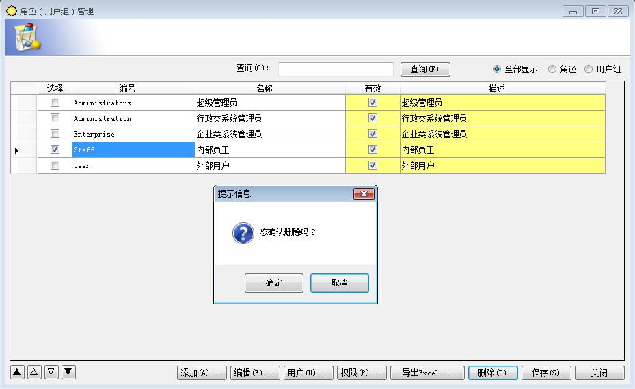Click 企业类系统管理员 in the yellow 描述 column
Viewport: 635px width, 389px height.
[x=502, y=134]
